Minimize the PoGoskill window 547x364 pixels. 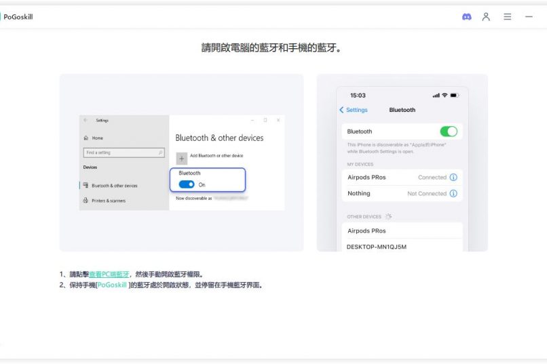529,17
